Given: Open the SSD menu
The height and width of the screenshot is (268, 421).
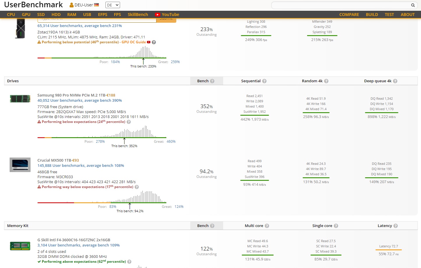Looking at the screenshot, I should [41, 15].
